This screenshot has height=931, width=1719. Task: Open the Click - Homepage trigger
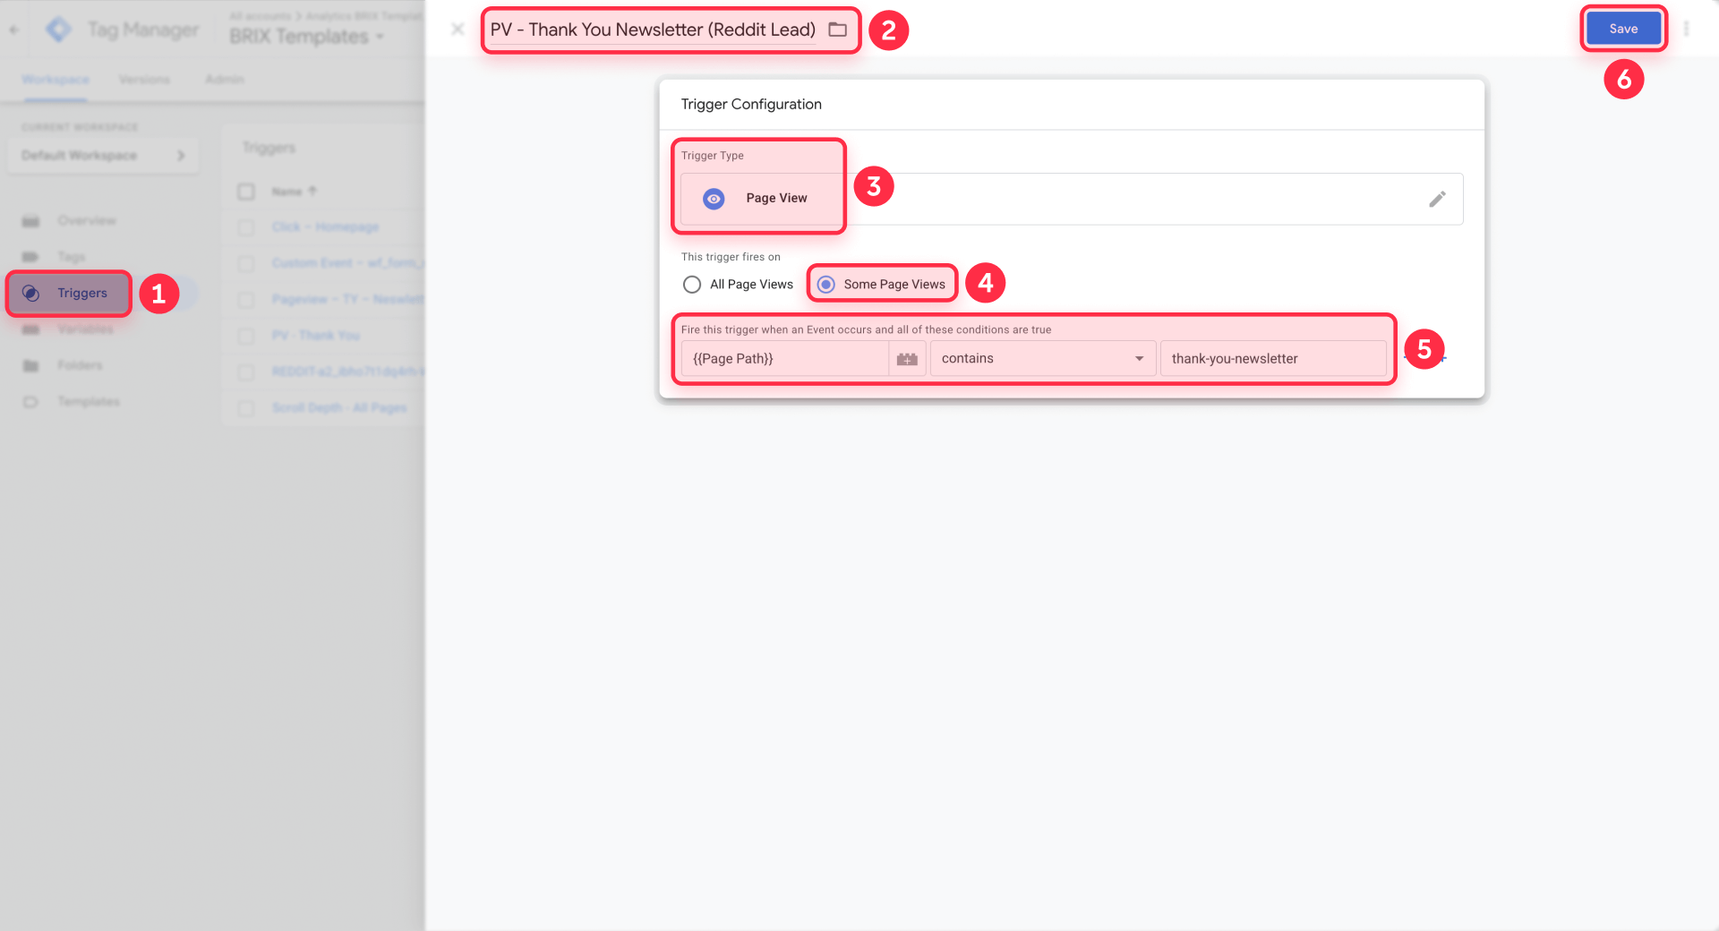tap(326, 227)
